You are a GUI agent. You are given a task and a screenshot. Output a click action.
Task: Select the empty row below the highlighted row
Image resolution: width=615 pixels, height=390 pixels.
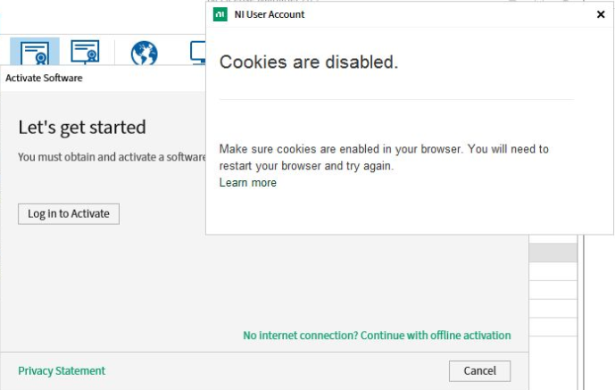(x=553, y=271)
